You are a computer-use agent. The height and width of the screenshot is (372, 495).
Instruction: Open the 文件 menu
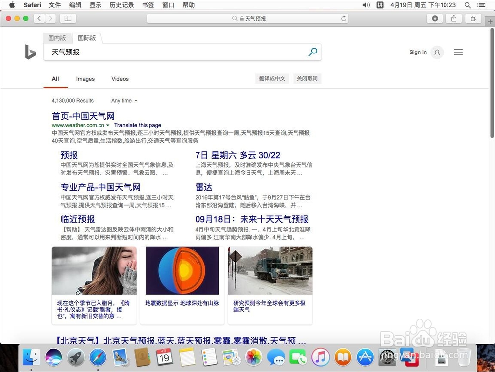point(55,5)
